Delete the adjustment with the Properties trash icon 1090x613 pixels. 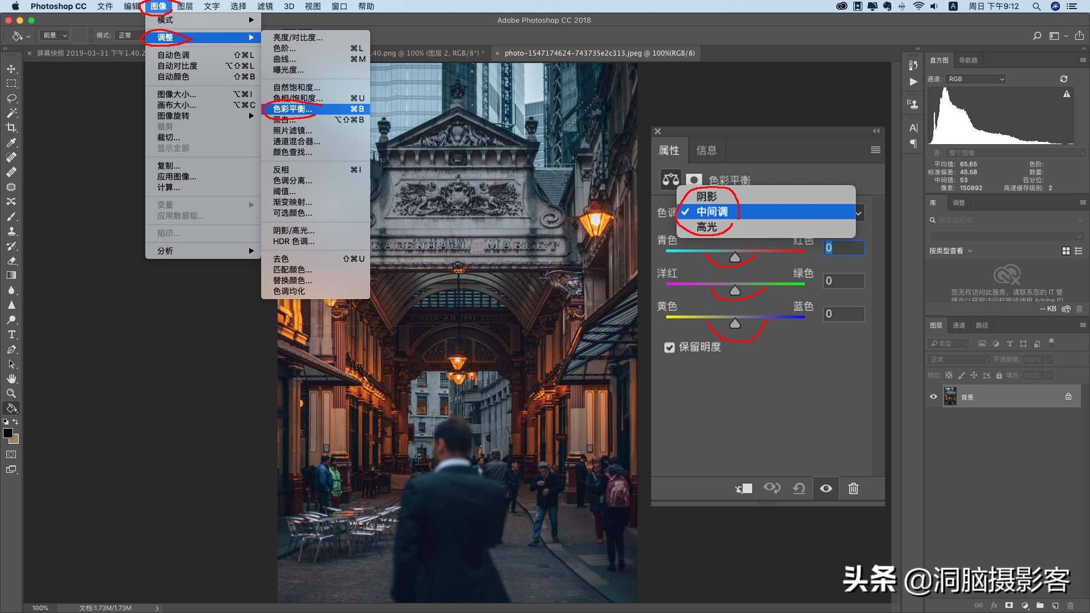853,489
